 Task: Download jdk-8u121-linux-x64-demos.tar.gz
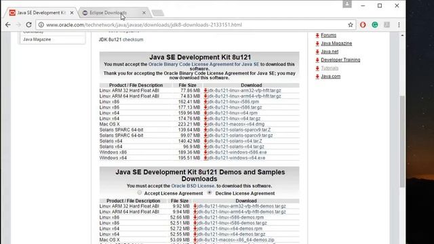click(x=231, y=234)
